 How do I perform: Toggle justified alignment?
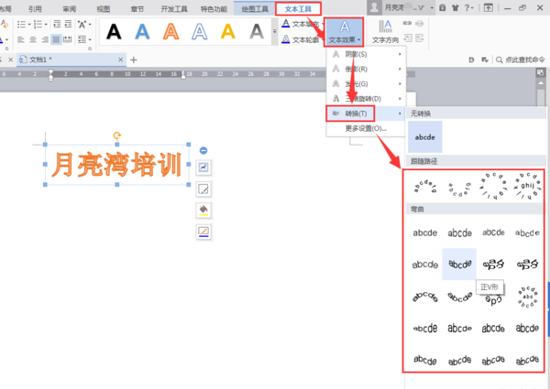pos(56,39)
